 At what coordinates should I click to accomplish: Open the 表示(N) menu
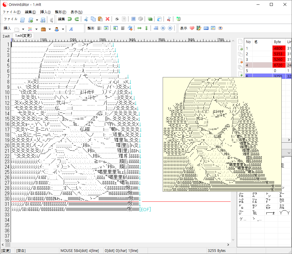(x=76, y=12)
